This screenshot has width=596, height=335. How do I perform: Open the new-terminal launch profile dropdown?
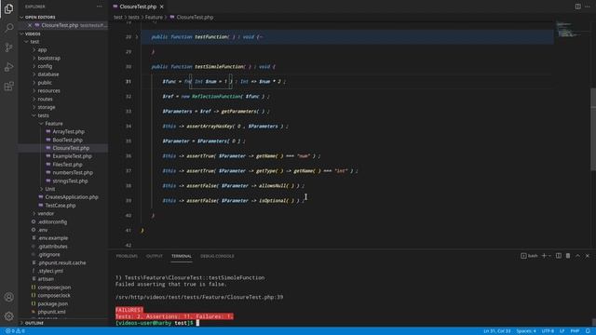[x=549, y=256]
